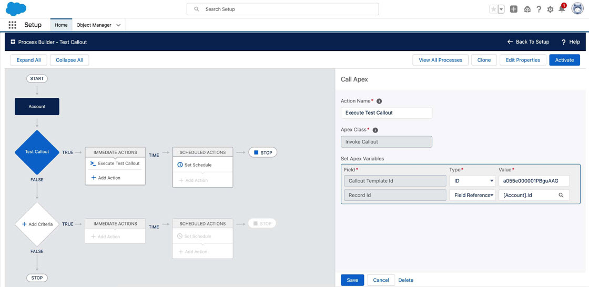Edit the a055e000001PBguAAG value field
Screen dimensions: 589x287
pos(534,181)
